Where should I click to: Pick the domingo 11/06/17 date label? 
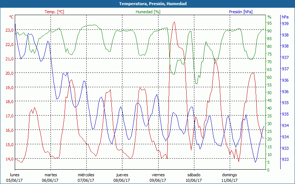229,177
